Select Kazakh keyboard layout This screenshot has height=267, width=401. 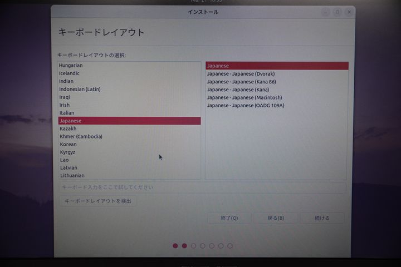[129, 128]
